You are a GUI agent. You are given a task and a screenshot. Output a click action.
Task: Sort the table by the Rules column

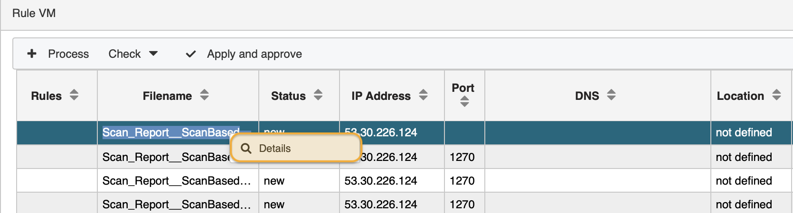point(74,95)
